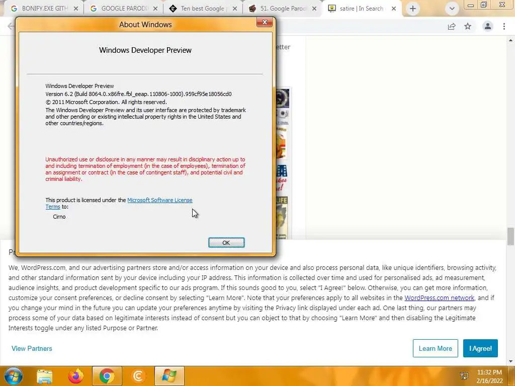Screen dimensions: 515x386
Task: Click the network tray icon
Action: coord(464,376)
